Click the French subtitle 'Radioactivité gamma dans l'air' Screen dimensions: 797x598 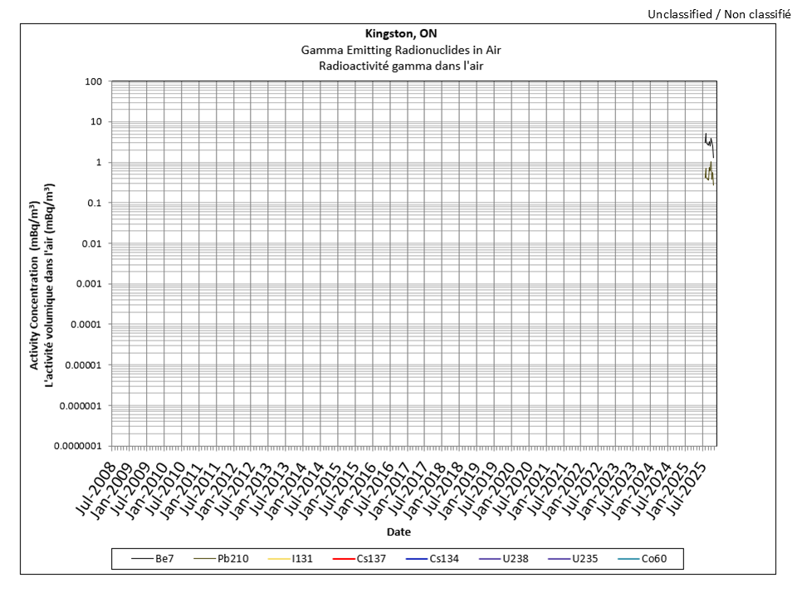tap(401, 66)
